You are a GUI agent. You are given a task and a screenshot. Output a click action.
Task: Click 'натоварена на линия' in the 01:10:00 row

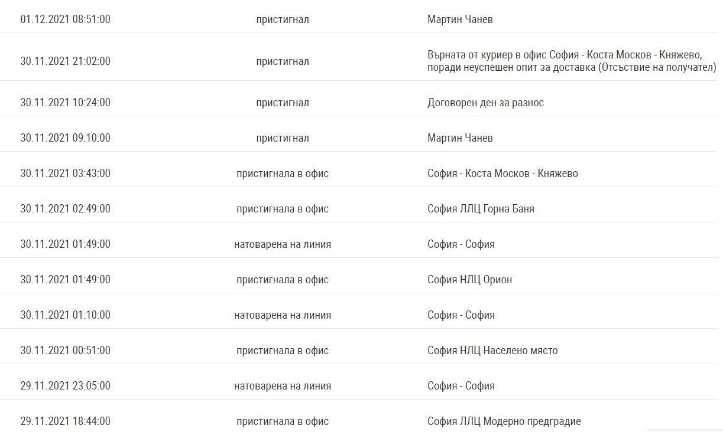282,315
